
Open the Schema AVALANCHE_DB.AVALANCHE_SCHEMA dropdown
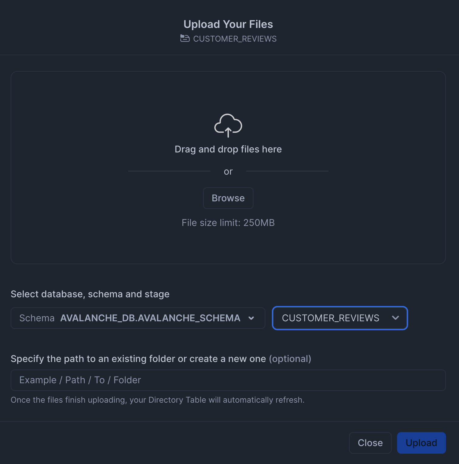pyautogui.click(x=138, y=318)
